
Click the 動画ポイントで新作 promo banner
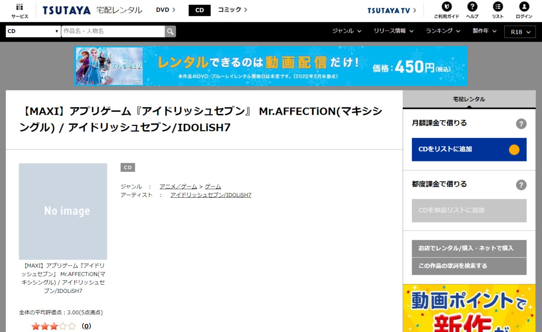pyautogui.click(x=469, y=308)
